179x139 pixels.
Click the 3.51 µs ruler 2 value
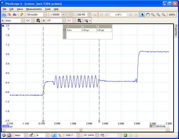click(x=85, y=30)
